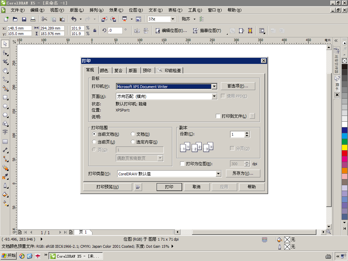Expand the application launcher dropdown arrow
The height and width of the screenshot is (261, 348).
pos(132,19)
